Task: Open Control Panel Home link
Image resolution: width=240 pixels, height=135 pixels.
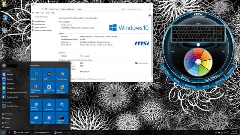Action: pos(41,17)
